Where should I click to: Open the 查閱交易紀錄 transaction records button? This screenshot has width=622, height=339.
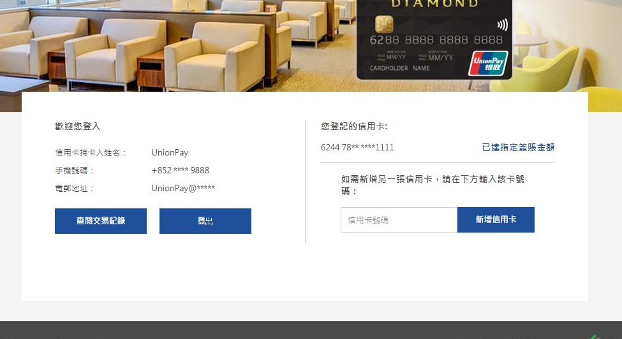pos(101,221)
